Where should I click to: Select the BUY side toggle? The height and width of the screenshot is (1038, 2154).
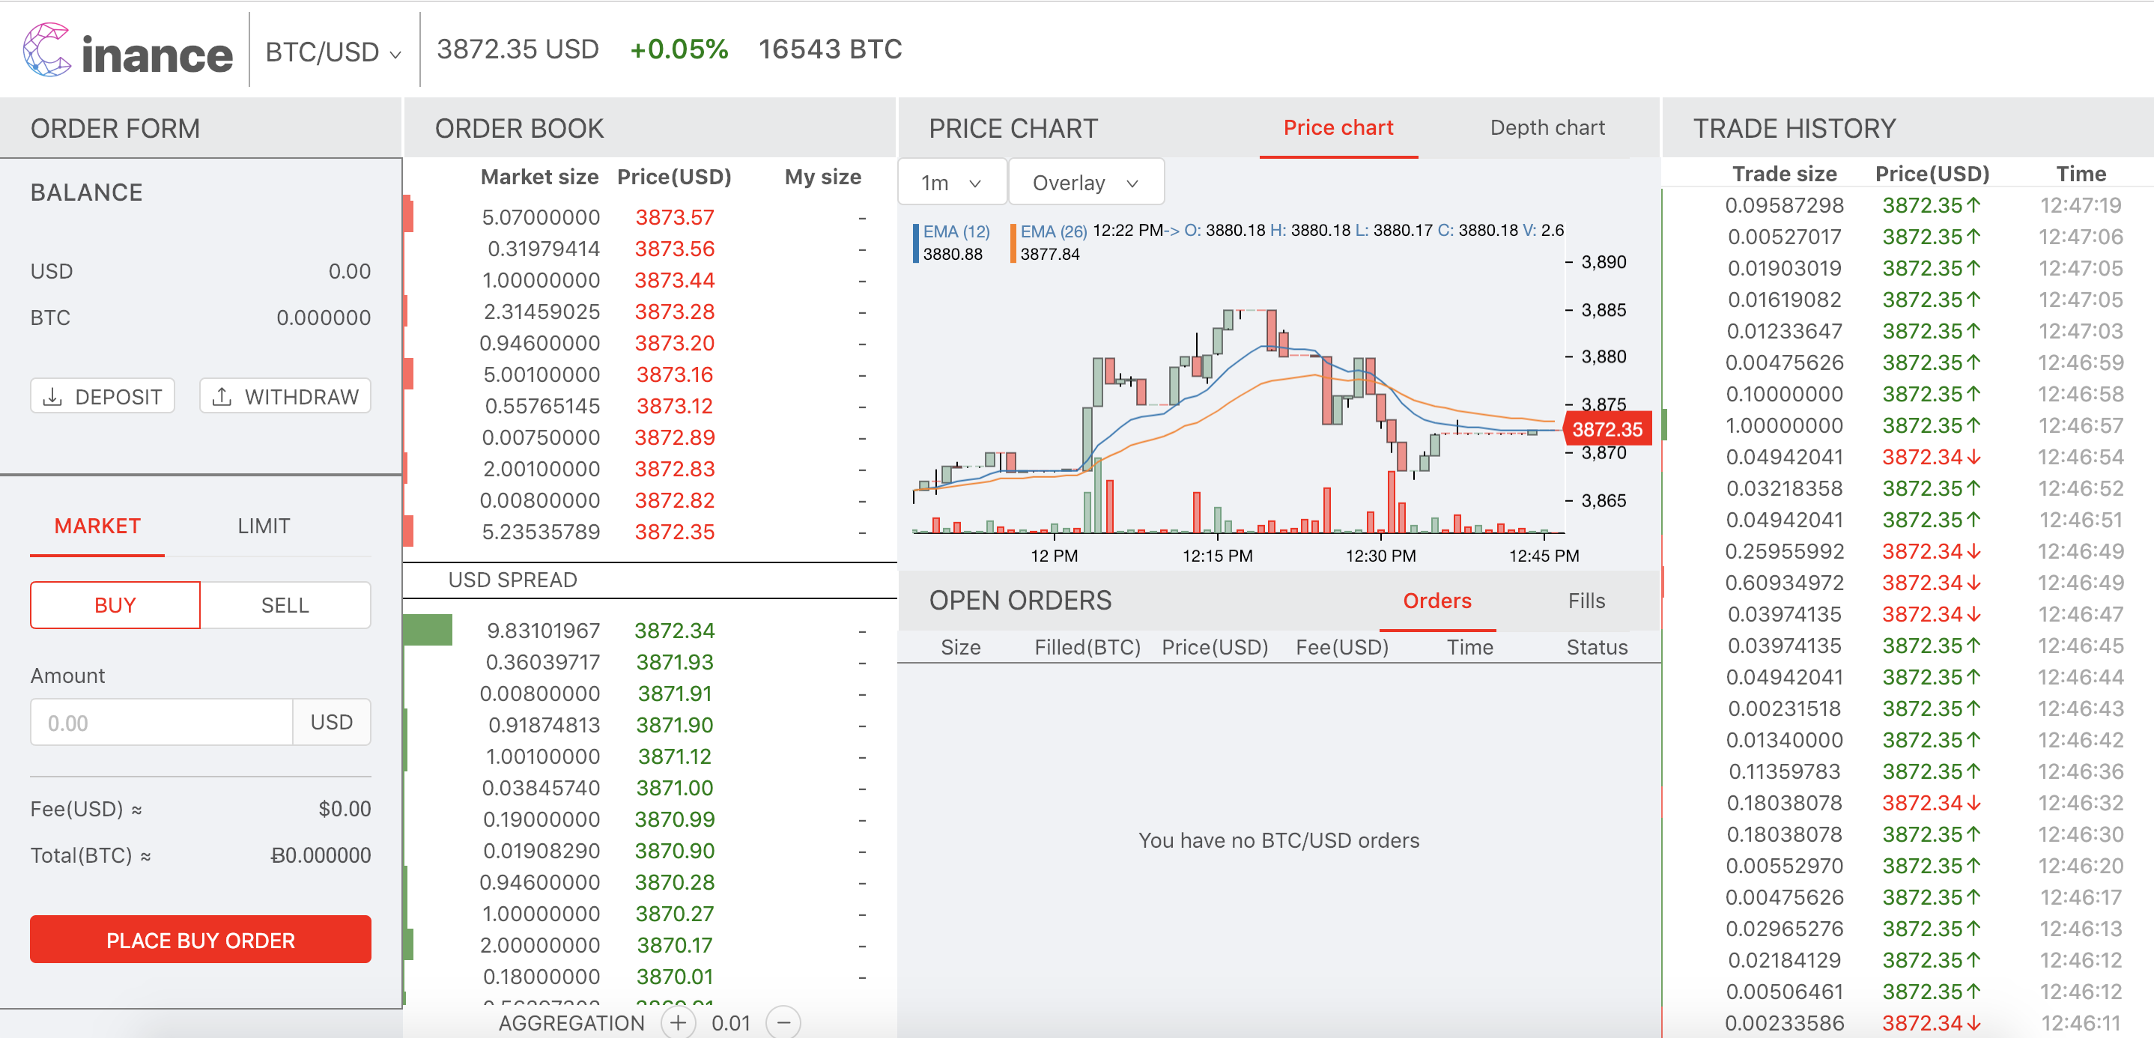[x=115, y=604]
